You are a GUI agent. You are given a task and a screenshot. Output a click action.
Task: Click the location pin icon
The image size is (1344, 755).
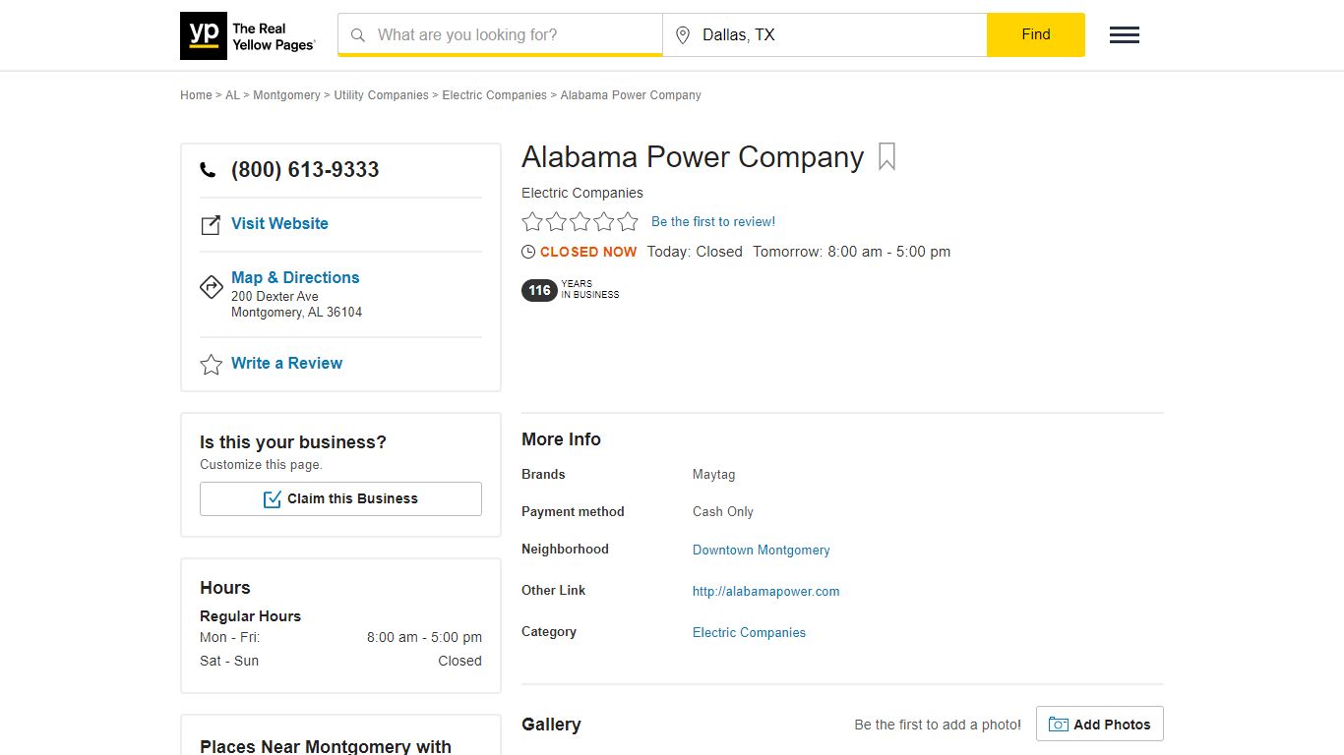coord(683,35)
